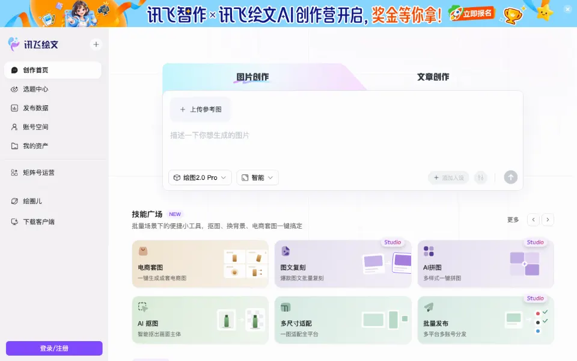
Task: Click the 登录/注册 button
Action: click(x=54, y=348)
